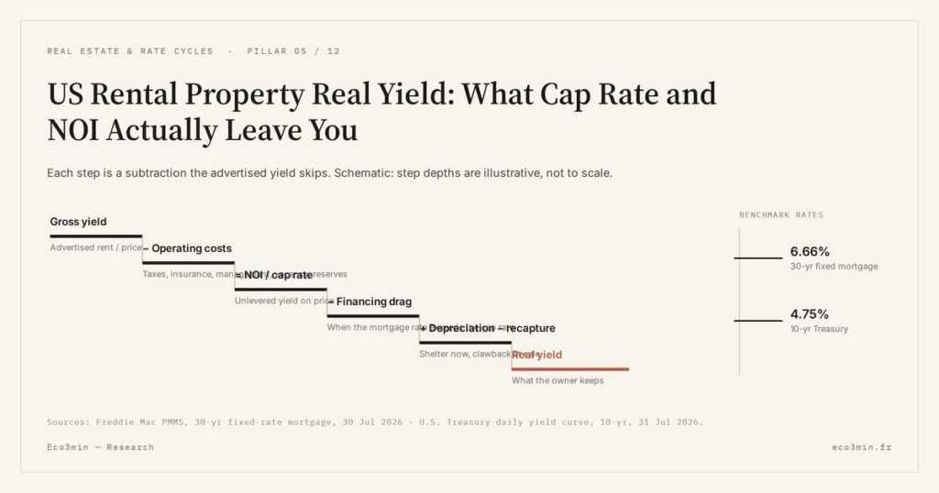The height and width of the screenshot is (493, 939).
Task: Click the Eco3min — Research footer text
Action: tap(101, 447)
